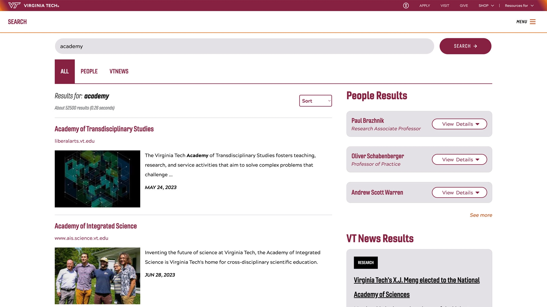Visit the liberalarts.vt.edu link

[74, 141]
